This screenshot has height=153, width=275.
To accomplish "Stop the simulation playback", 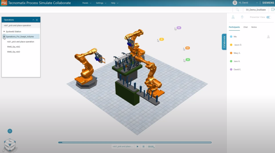I will pos(143,147).
